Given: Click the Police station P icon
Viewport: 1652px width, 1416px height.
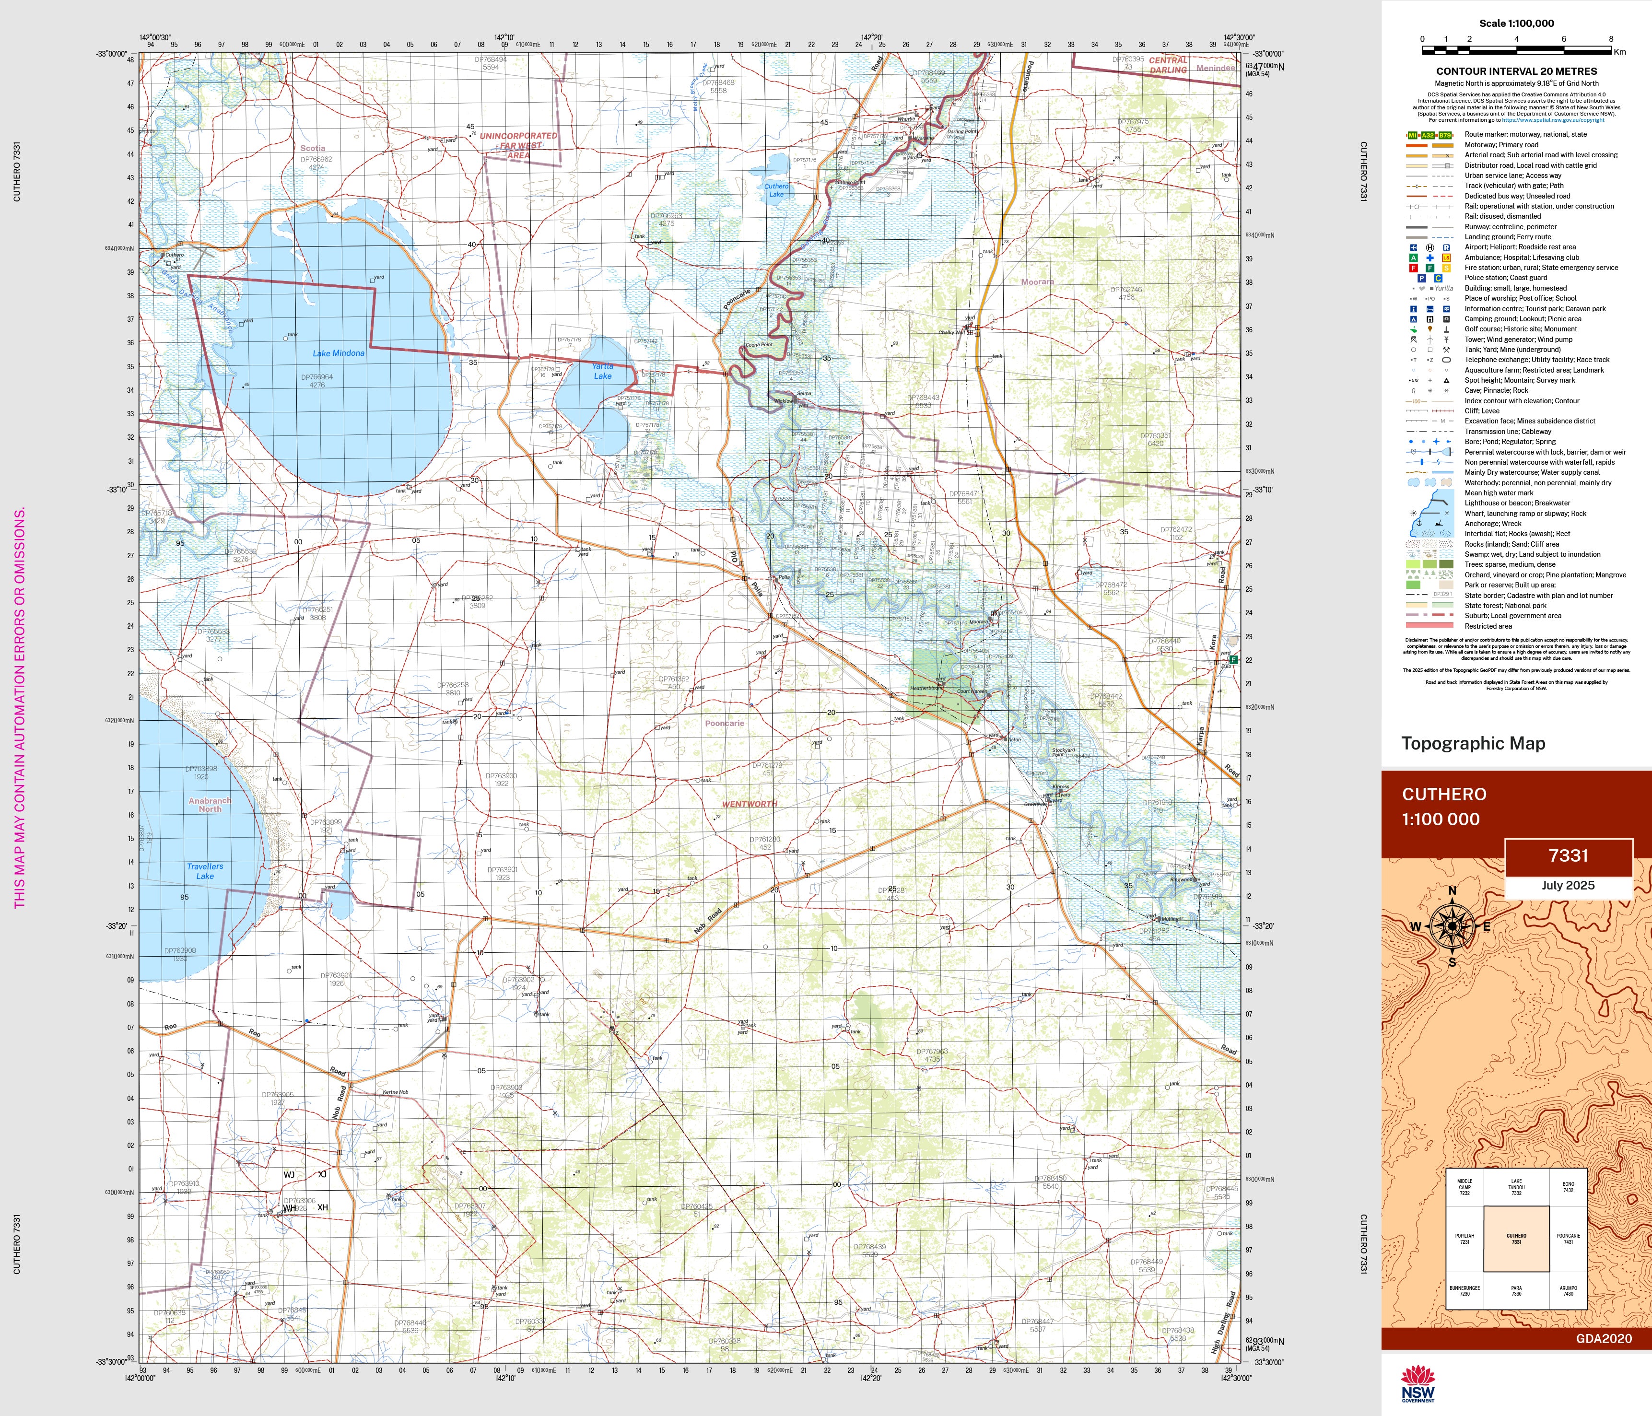Looking at the screenshot, I should click(x=1421, y=278).
